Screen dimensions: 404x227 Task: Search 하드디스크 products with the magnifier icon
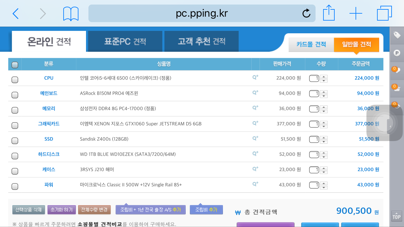point(255,153)
